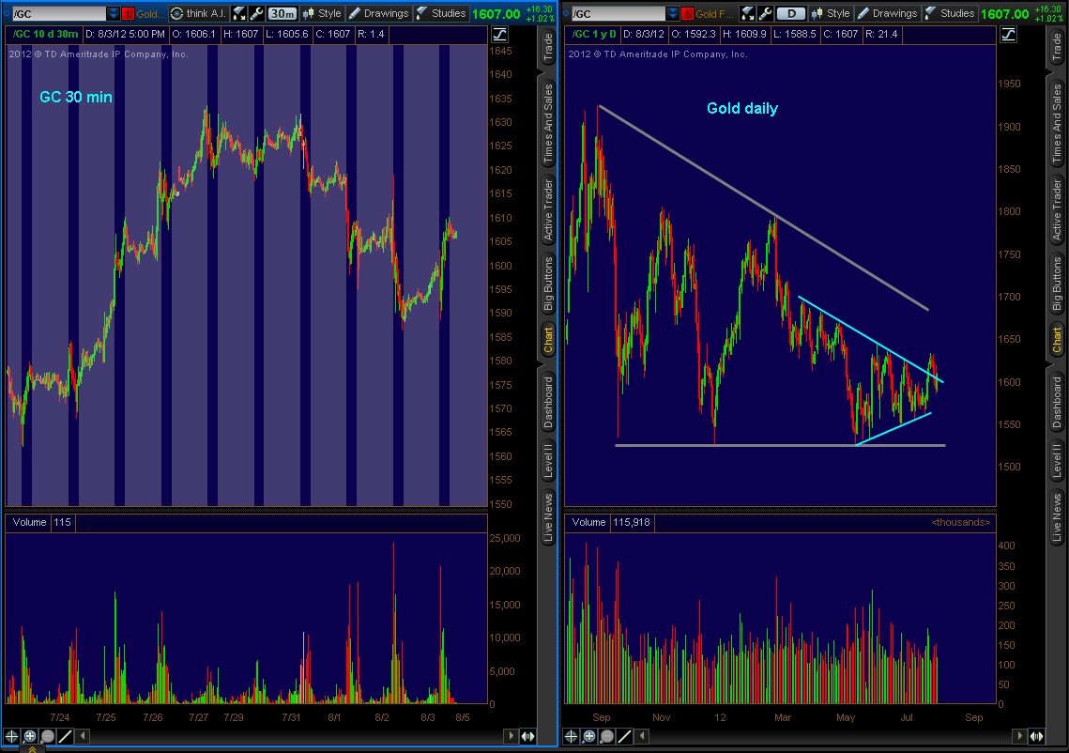Click the zoom-out magnifier under the right chart
The width and height of the screenshot is (1069, 753).
(606, 736)
